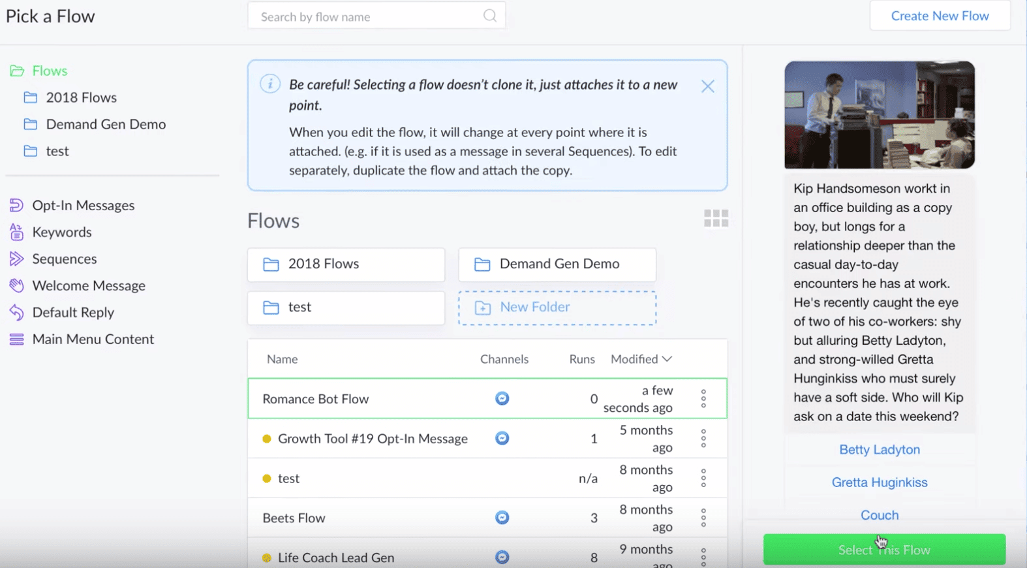Click Select This Flow button

pos(884,550)
